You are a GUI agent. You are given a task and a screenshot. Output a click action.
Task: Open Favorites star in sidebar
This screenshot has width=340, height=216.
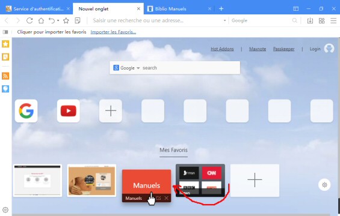pyautogui.click(x=5, y=44)
